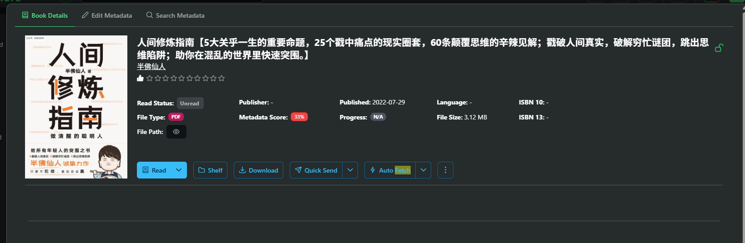Click the Language label

coord(452,103)
